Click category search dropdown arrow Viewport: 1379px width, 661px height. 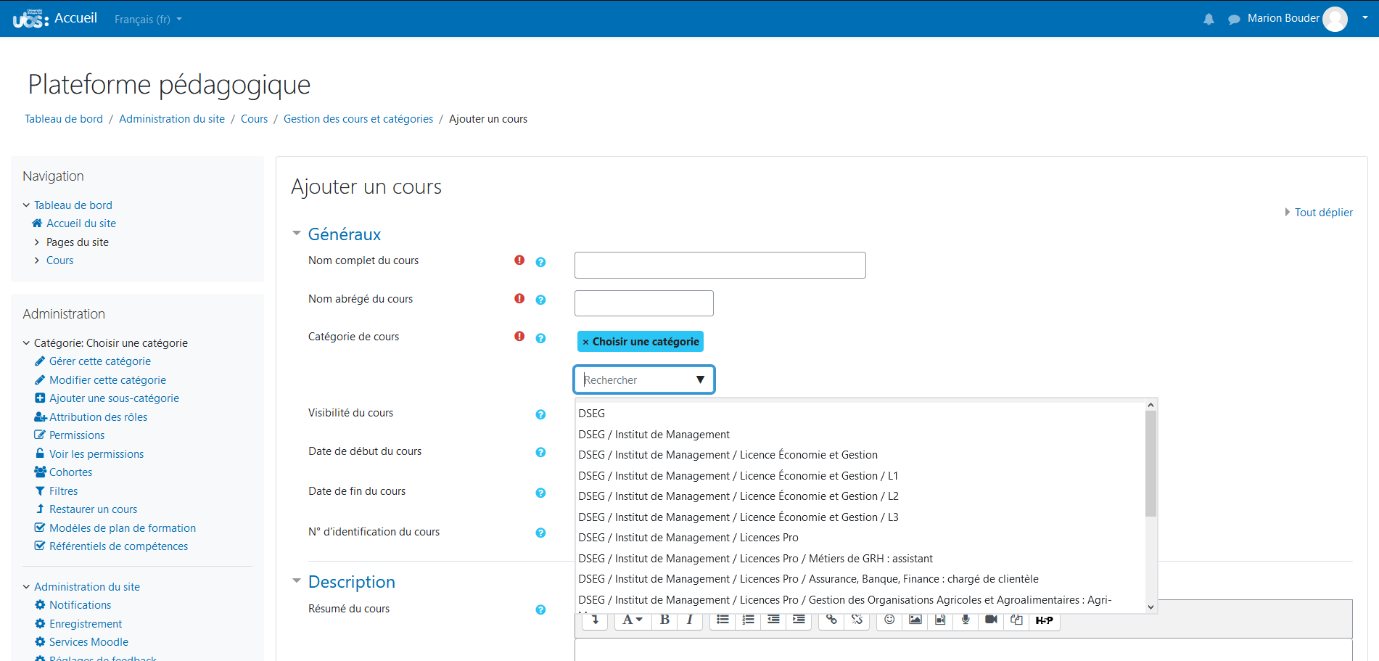coord(700,379)
